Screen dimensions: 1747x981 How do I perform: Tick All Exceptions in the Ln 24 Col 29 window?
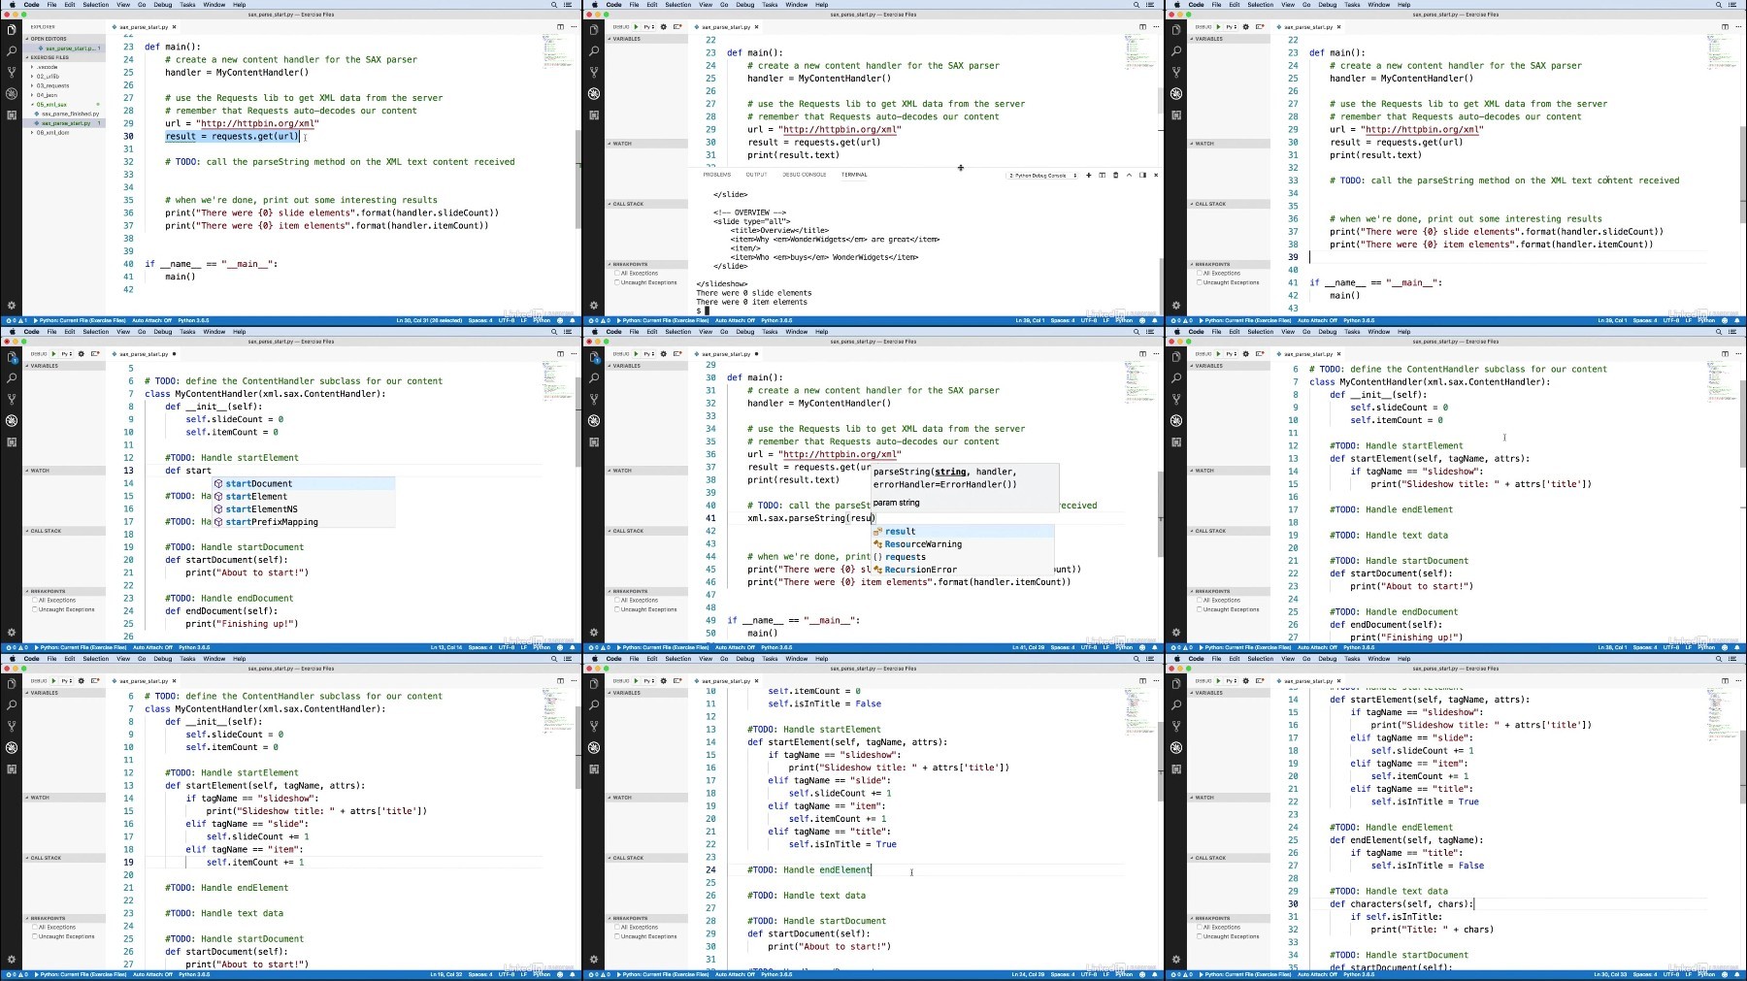[617, 928]
